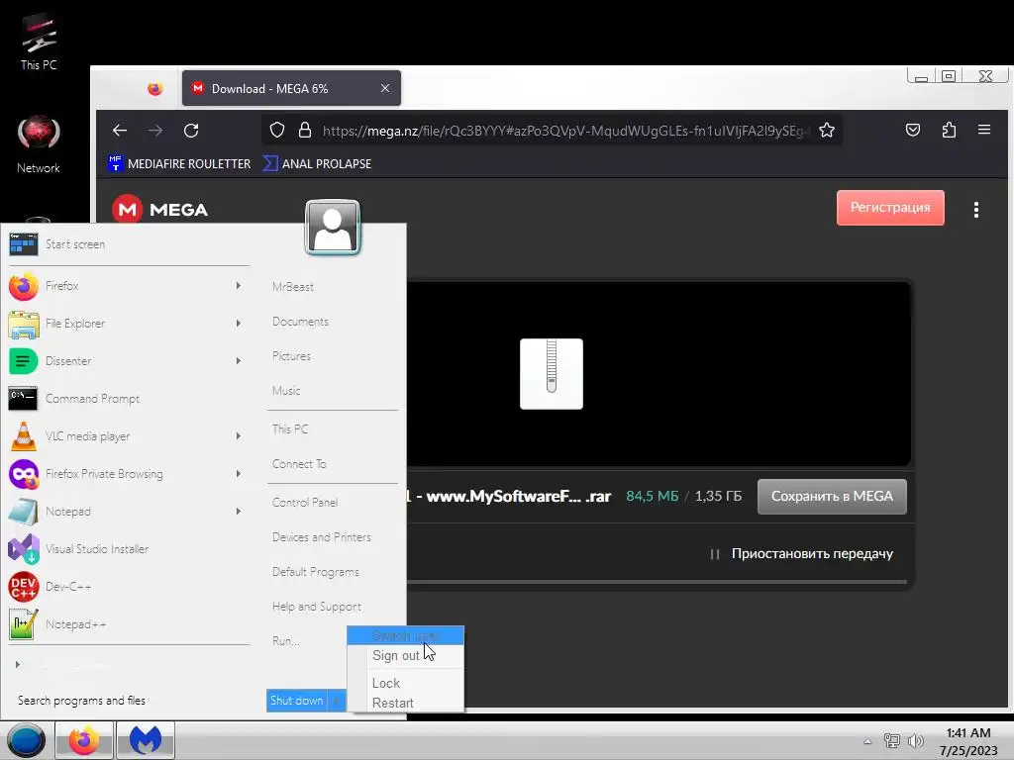The image size is (1014, 760).
Task: Click Firefox taskbar button
Action: pyautogui.click(x=84, y=740)
